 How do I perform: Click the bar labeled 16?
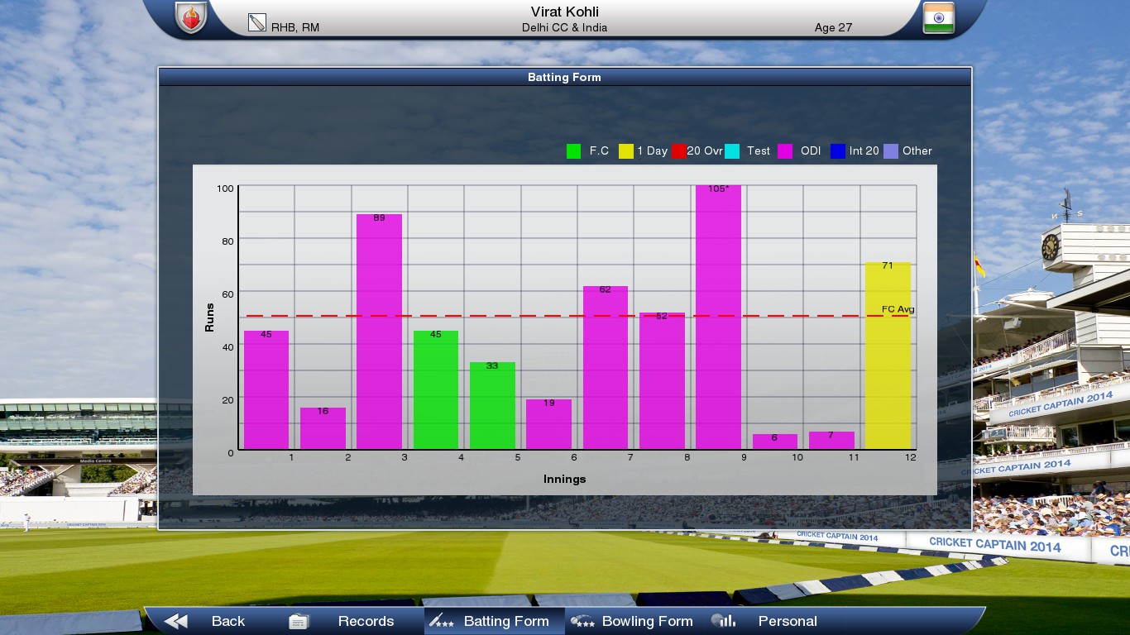323,428
